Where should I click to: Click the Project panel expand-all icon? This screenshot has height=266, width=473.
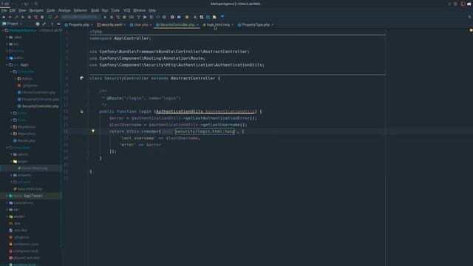click(x=44, y=24)
